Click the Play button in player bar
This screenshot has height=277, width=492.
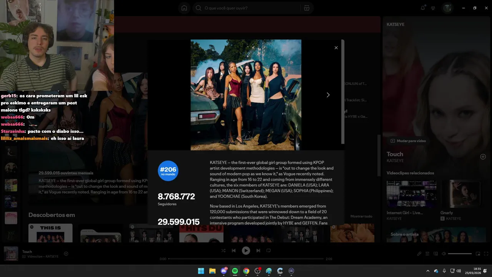tap(246, 250)
